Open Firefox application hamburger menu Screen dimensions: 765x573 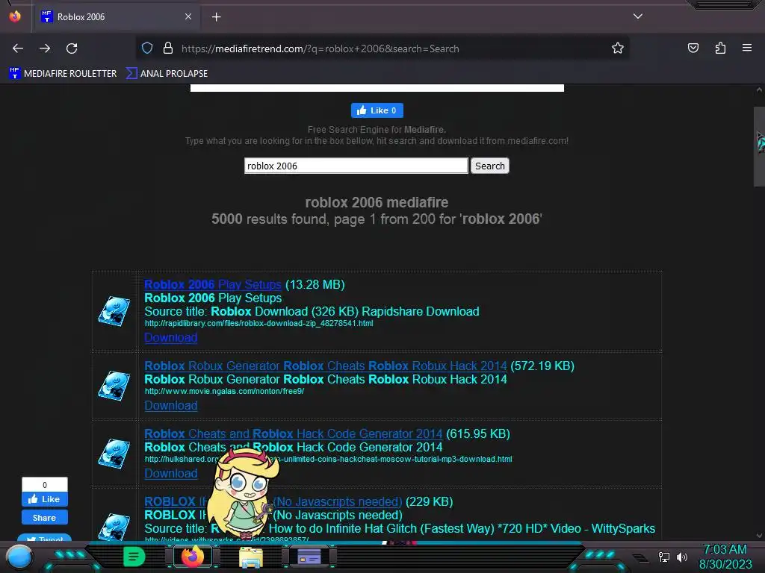click(x=747, y=48)
